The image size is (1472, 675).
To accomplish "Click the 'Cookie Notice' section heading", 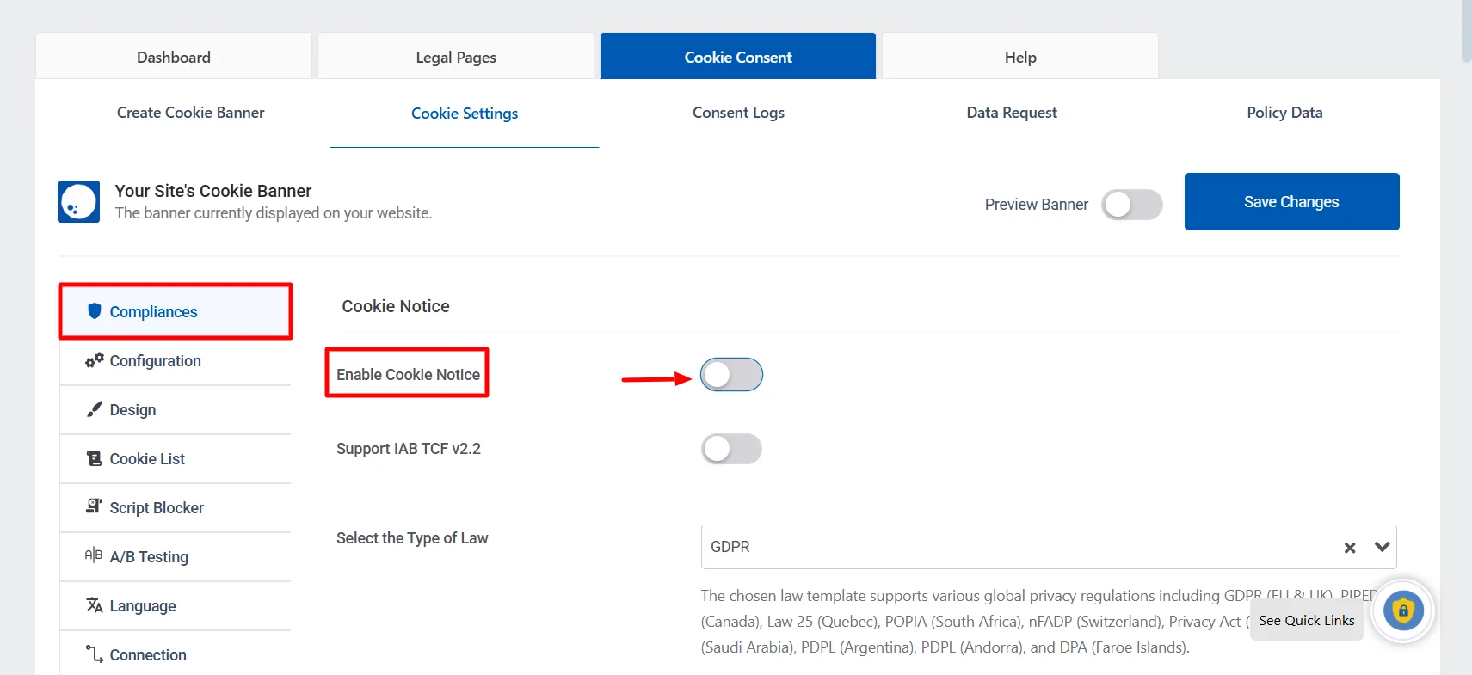I will tap(396, 306).
